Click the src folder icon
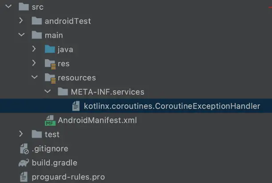The width and height of the screenshot is (272, 183). pos(24,7)
